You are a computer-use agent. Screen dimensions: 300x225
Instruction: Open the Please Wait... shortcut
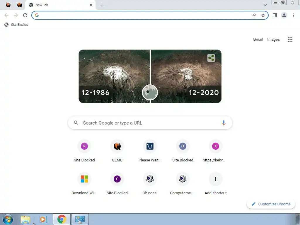coord(150,151)
